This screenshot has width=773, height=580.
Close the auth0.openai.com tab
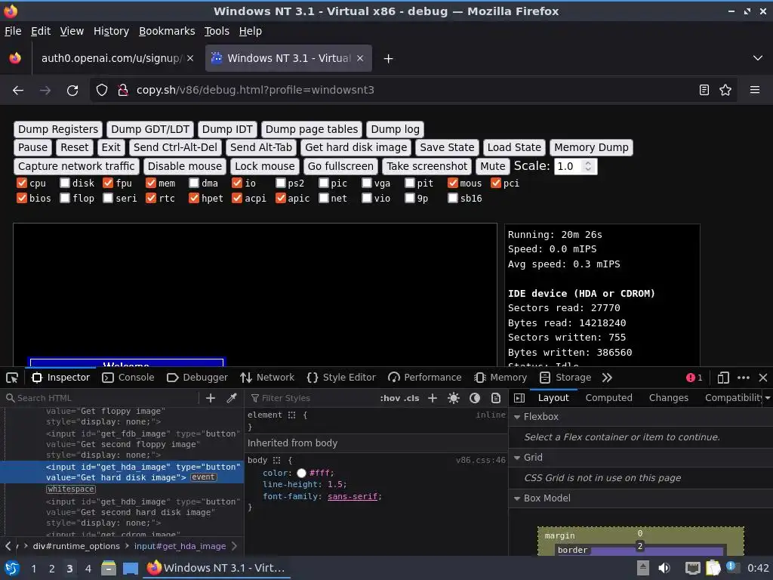tap(190, 58)
